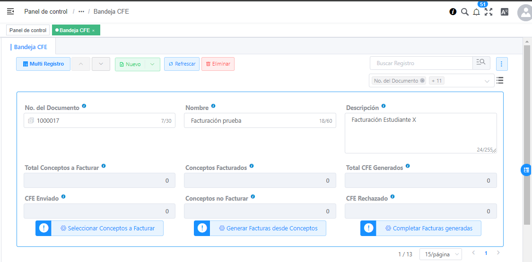The image size is (532, 262).
Task: Open the notifications bell
Action: 476,12
